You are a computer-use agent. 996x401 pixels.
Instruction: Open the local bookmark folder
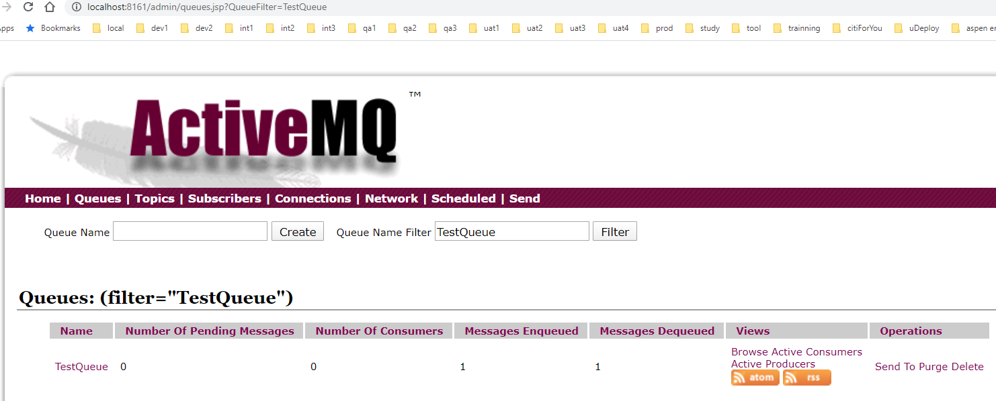tap(108, 28)
